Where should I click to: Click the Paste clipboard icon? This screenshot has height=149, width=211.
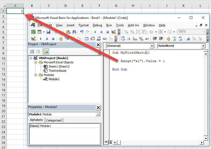click(x=68, y=32)
